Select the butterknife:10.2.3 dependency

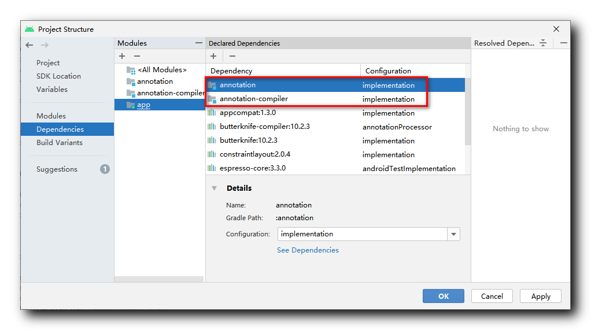point(335,140)
